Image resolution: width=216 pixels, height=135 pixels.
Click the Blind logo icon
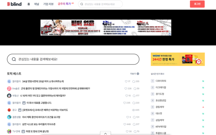click(x=9, y=4)
